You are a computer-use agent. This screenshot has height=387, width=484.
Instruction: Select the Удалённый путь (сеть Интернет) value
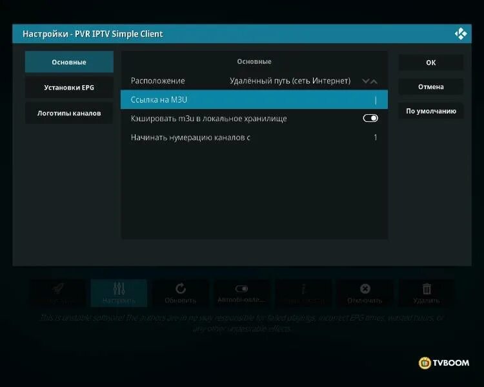pos(290,81)
